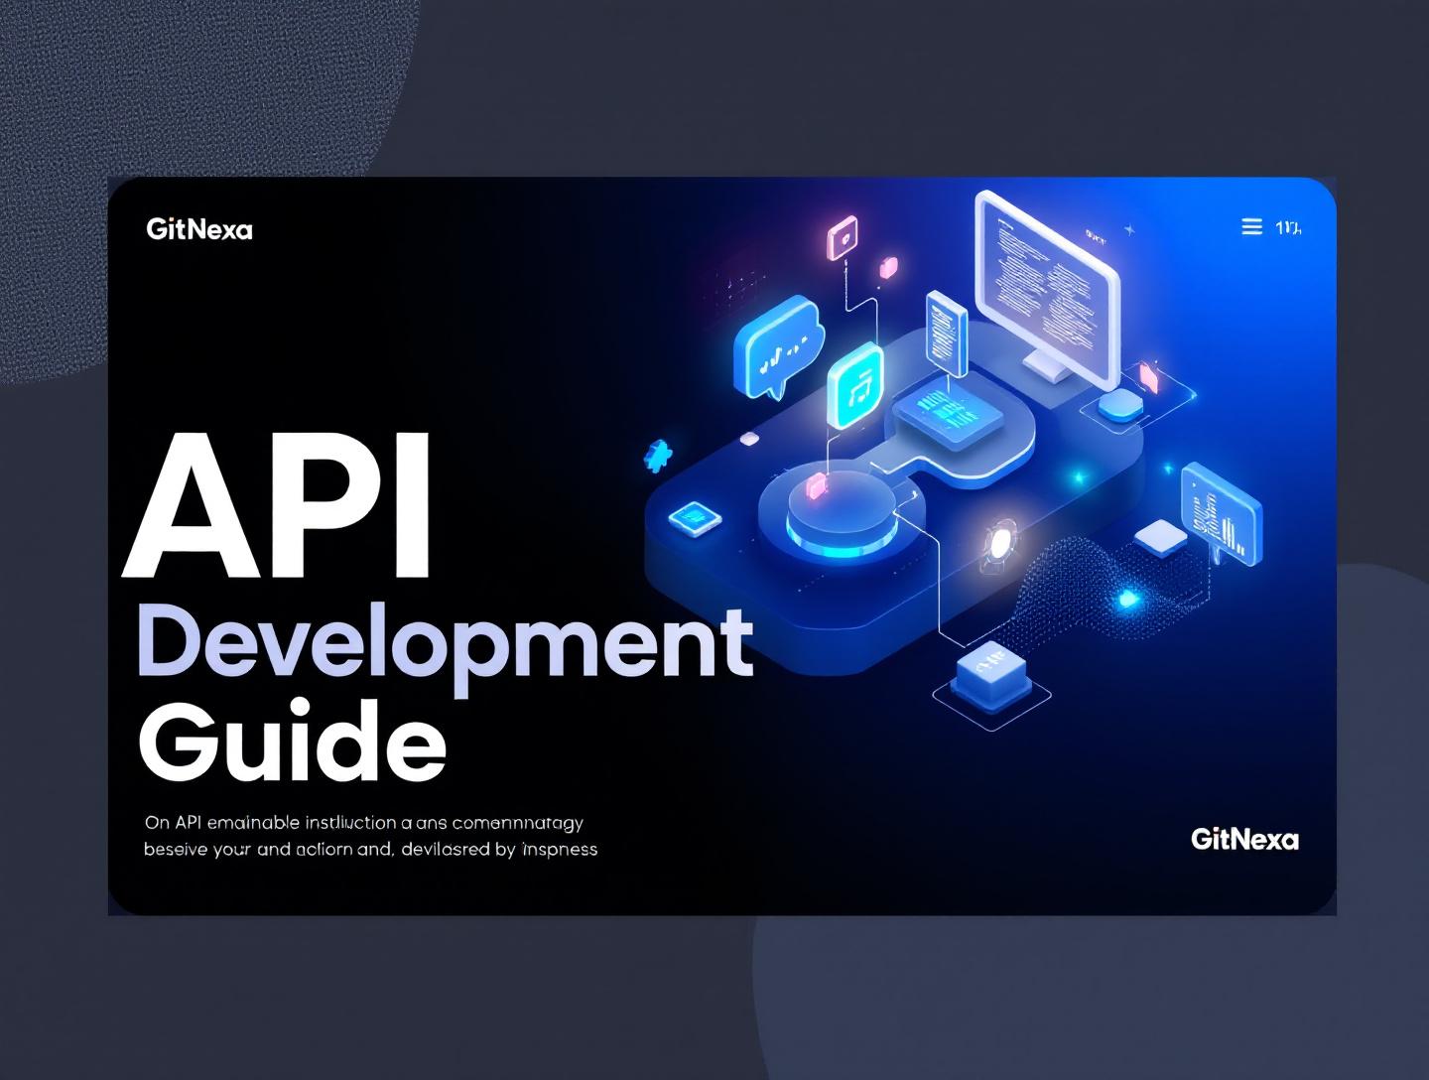Click the music note app icon
This screenshot has width=1429, height=1080.
pos(854,386)
